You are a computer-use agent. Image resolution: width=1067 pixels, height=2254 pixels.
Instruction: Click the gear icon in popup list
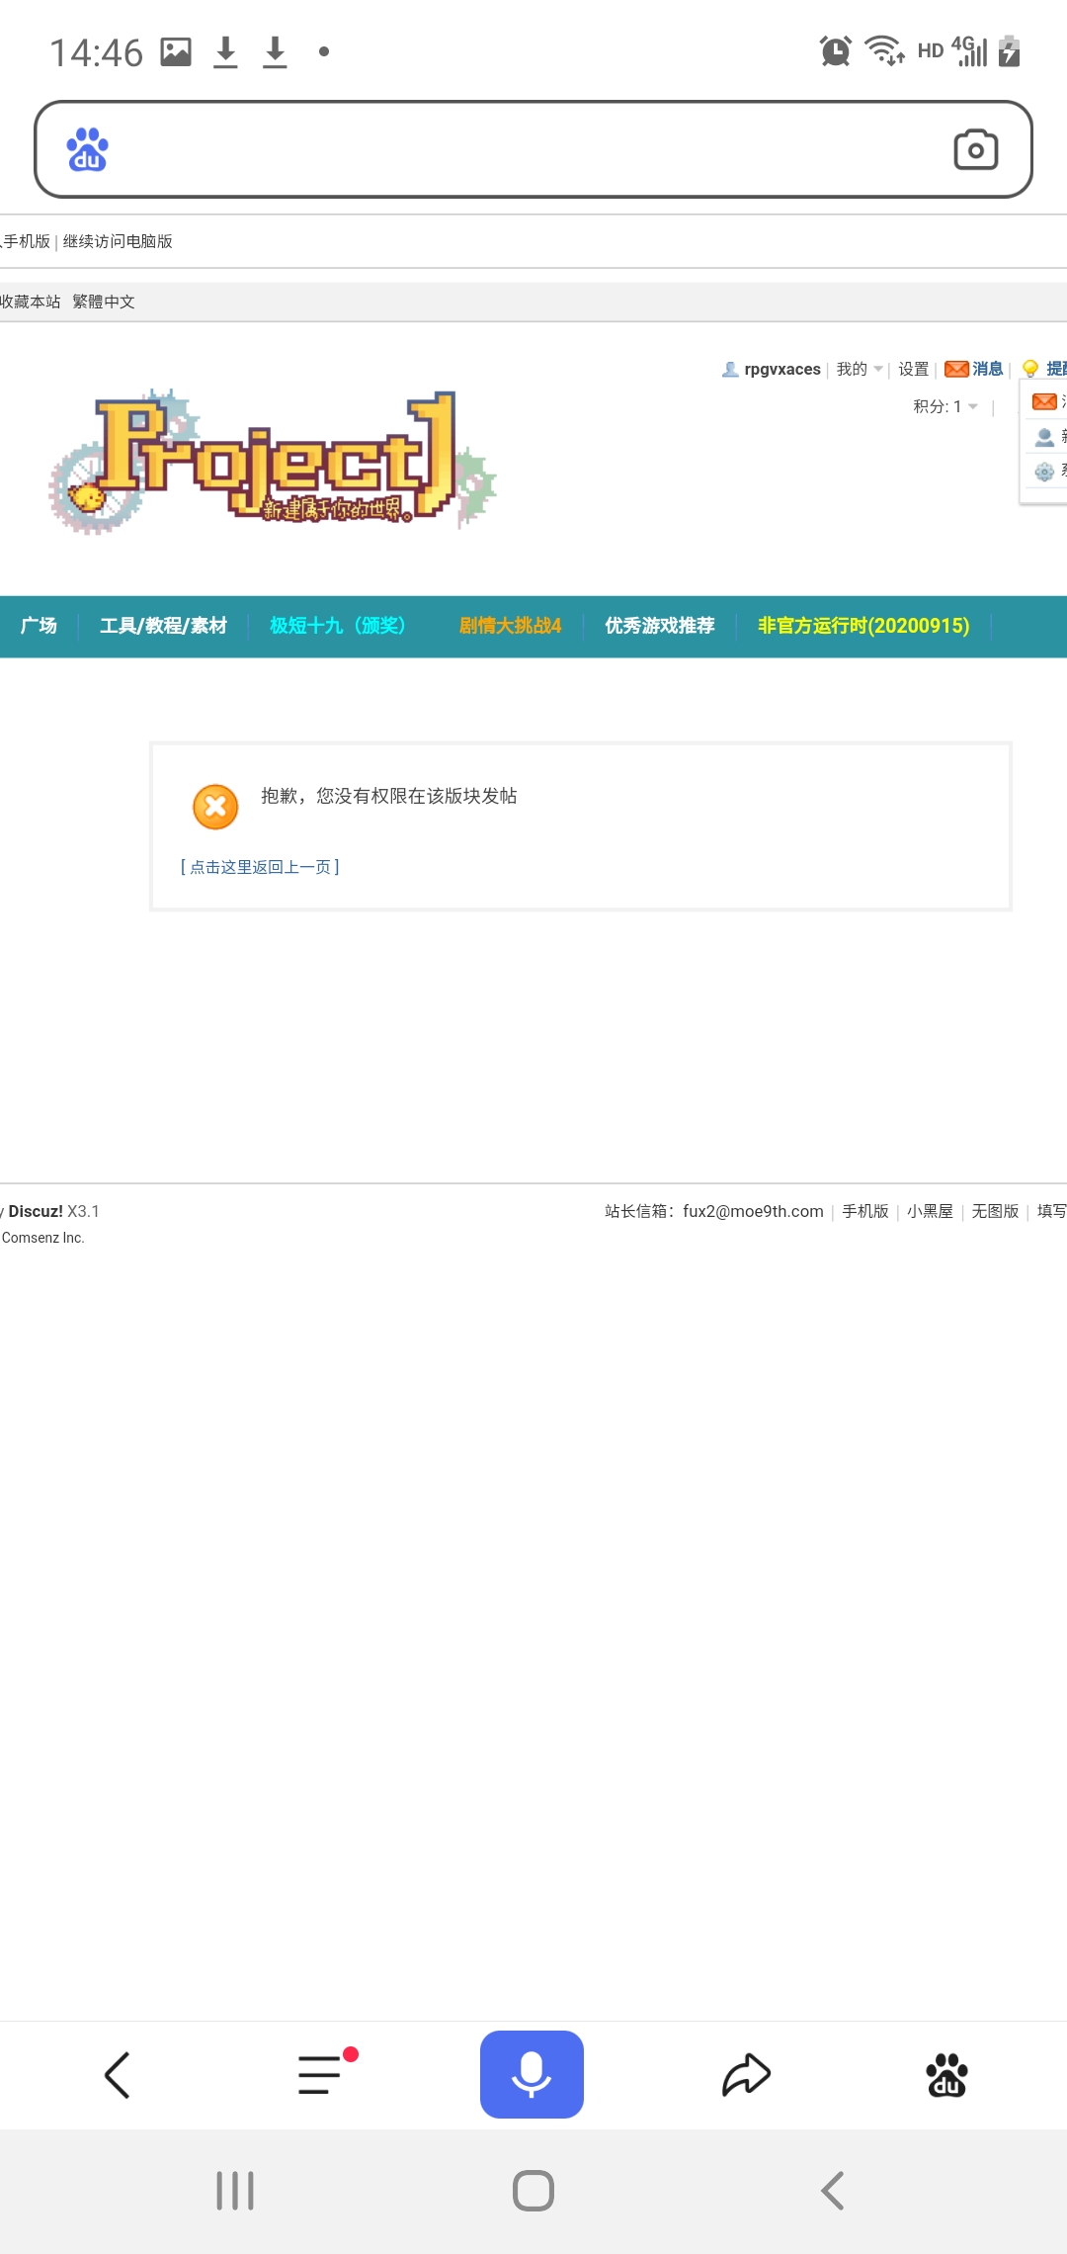[x=1044, y=472]
